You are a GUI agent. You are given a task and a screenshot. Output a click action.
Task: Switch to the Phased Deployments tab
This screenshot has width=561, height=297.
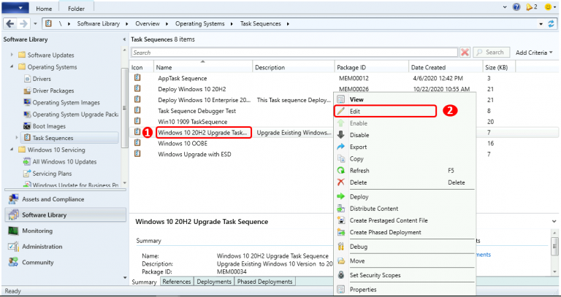[264, 282]
